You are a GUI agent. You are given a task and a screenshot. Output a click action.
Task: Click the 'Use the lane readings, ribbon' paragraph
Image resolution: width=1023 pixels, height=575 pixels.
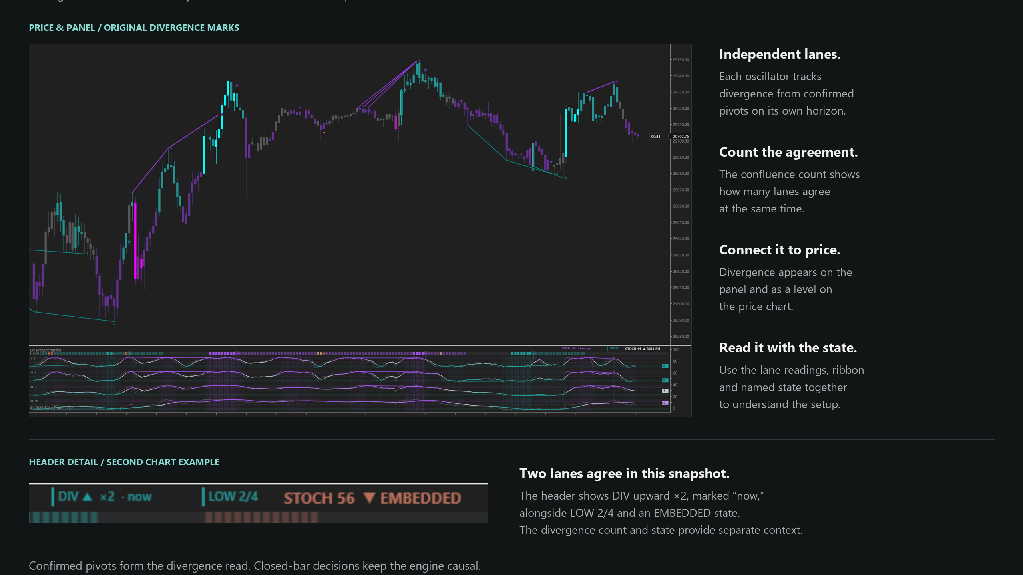click(x=792, y=387)
